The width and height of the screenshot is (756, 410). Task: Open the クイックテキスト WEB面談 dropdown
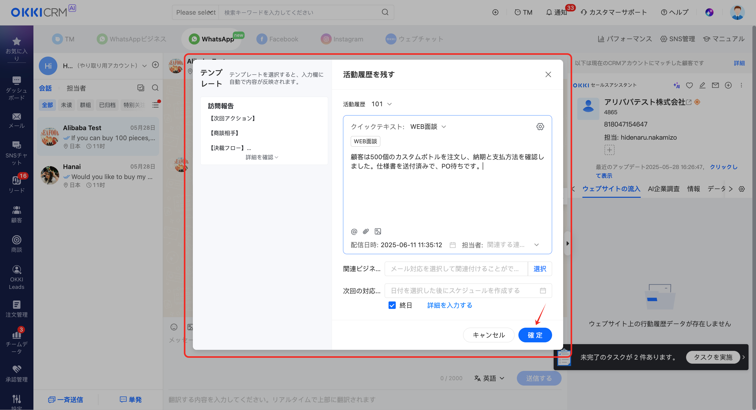pyautogui.click(x=428, y=127)
